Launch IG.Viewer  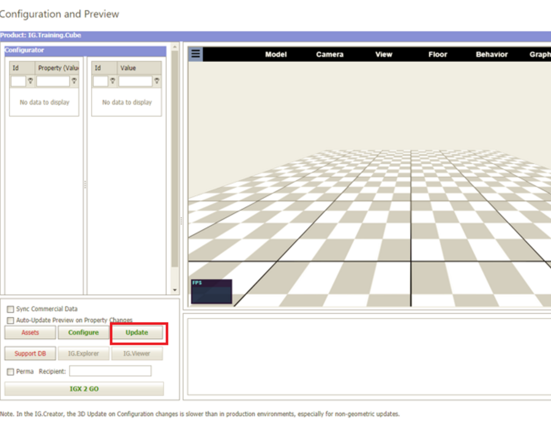137,353
